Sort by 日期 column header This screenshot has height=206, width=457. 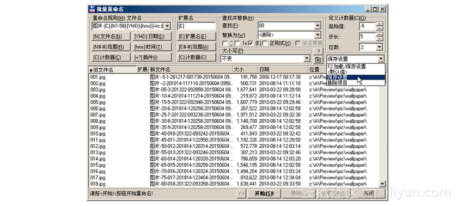click(x=283, y=70)
